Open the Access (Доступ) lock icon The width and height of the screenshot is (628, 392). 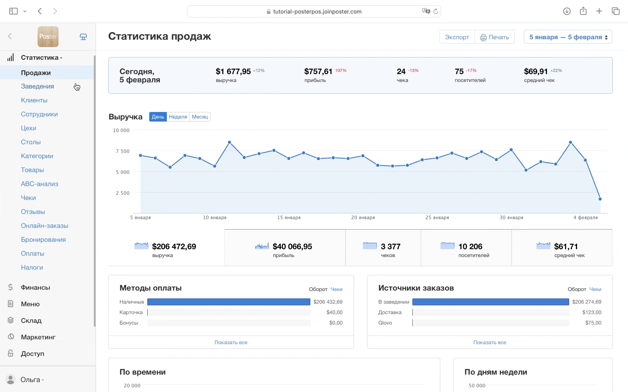(10, 353)
